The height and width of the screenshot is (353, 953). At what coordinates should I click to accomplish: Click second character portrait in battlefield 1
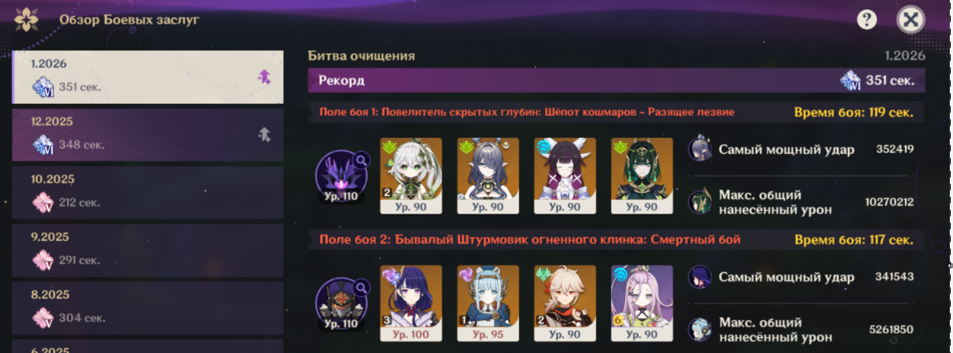click(x=488, y=175)
